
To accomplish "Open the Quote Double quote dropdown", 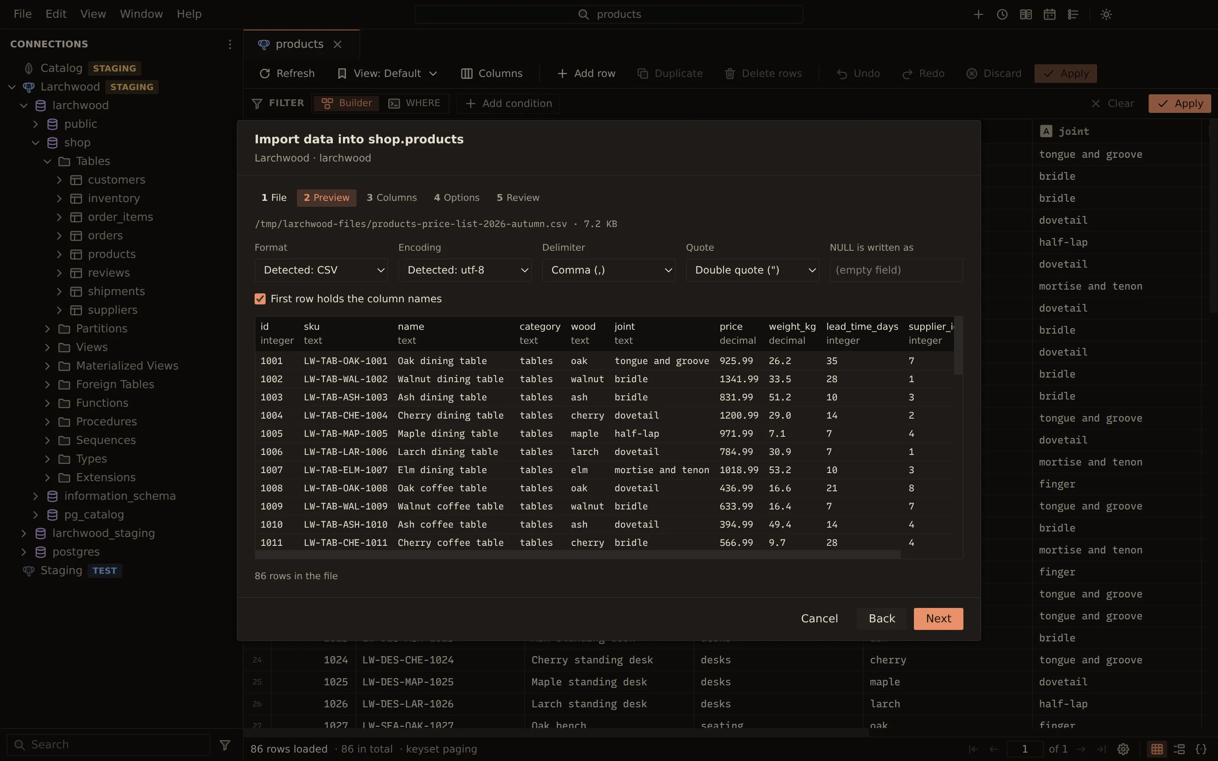I will 752,270.
